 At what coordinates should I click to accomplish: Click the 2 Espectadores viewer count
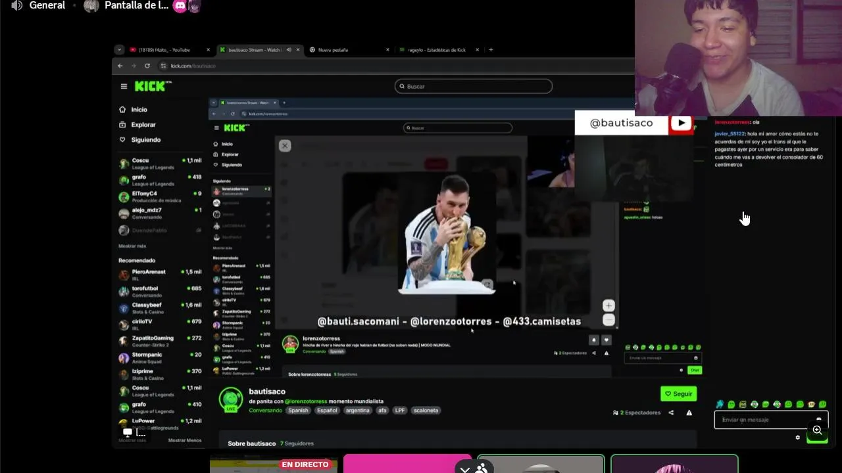pyautogui.click(x=636, y=413)
